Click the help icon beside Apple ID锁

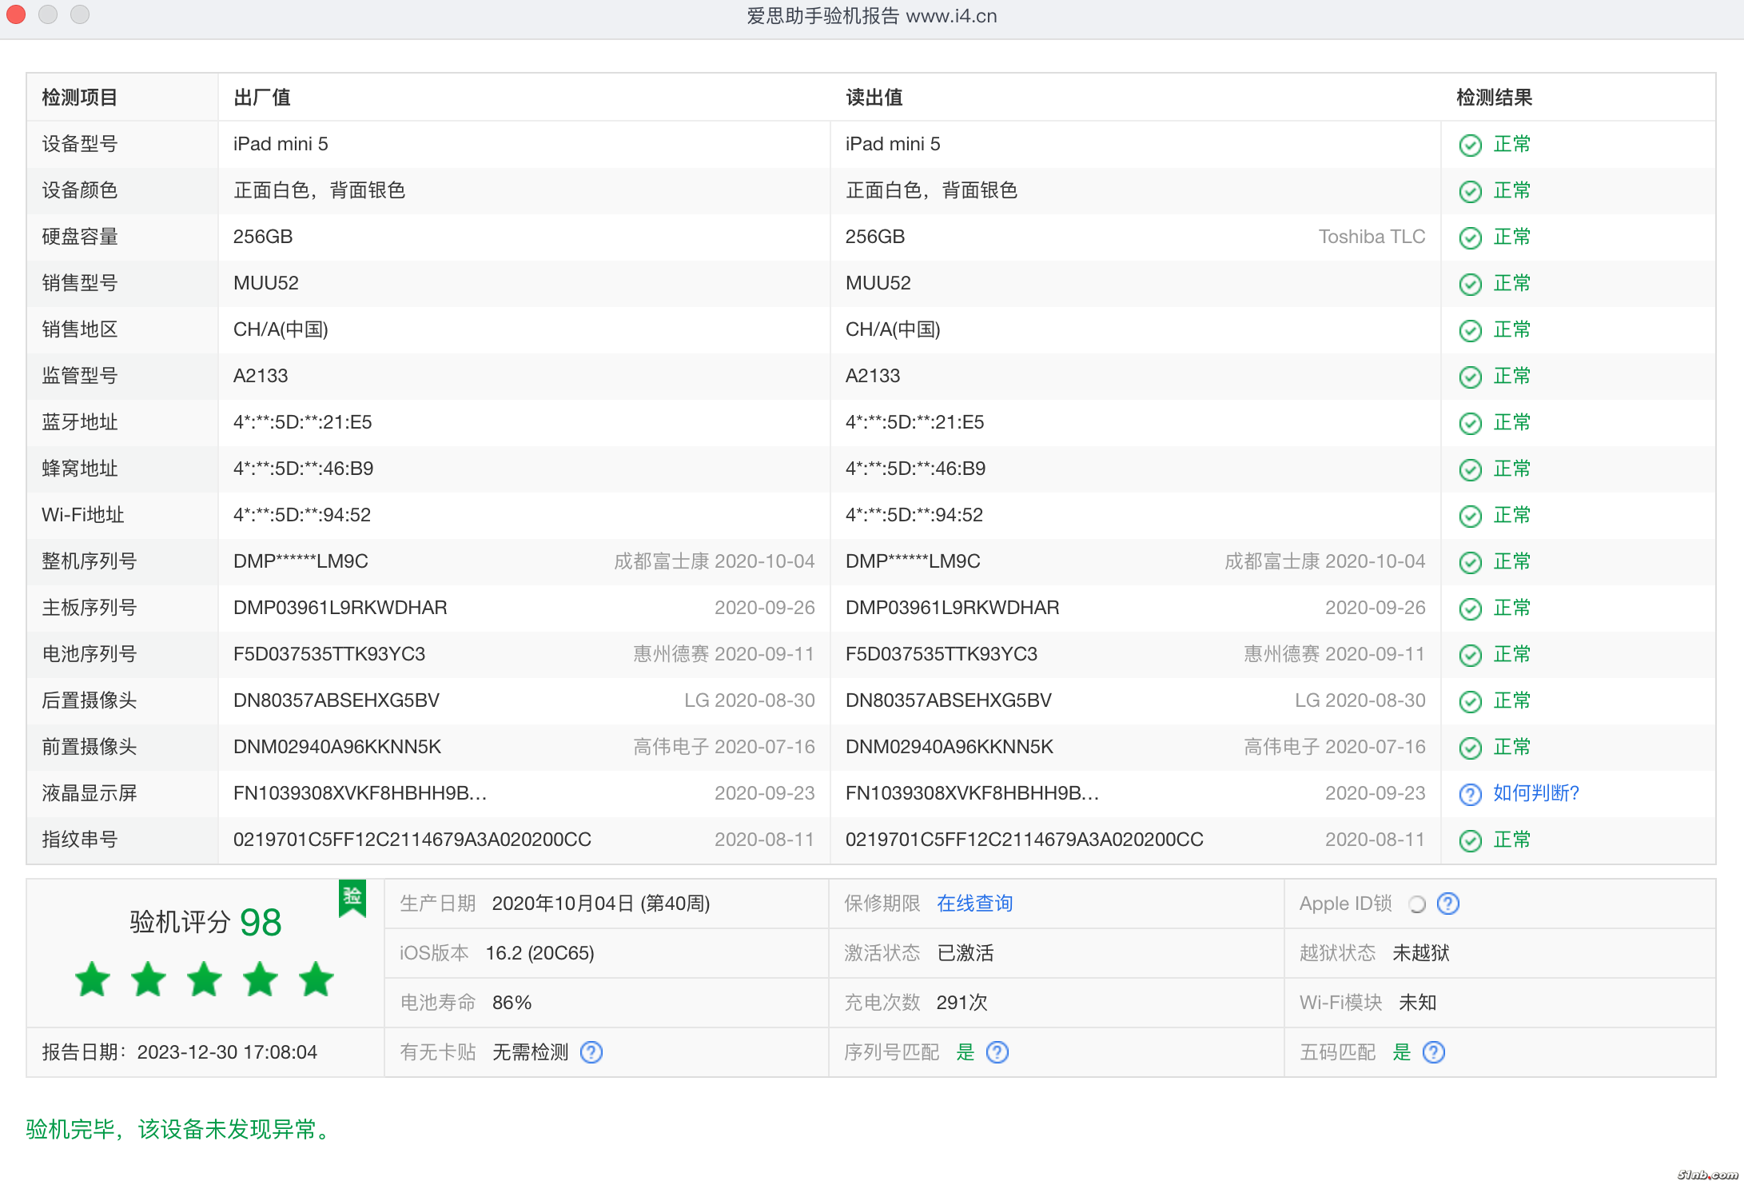point(1447,904)
